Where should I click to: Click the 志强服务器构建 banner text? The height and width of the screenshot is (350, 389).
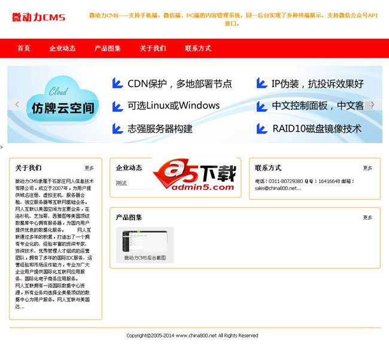(x=160, y=129)
